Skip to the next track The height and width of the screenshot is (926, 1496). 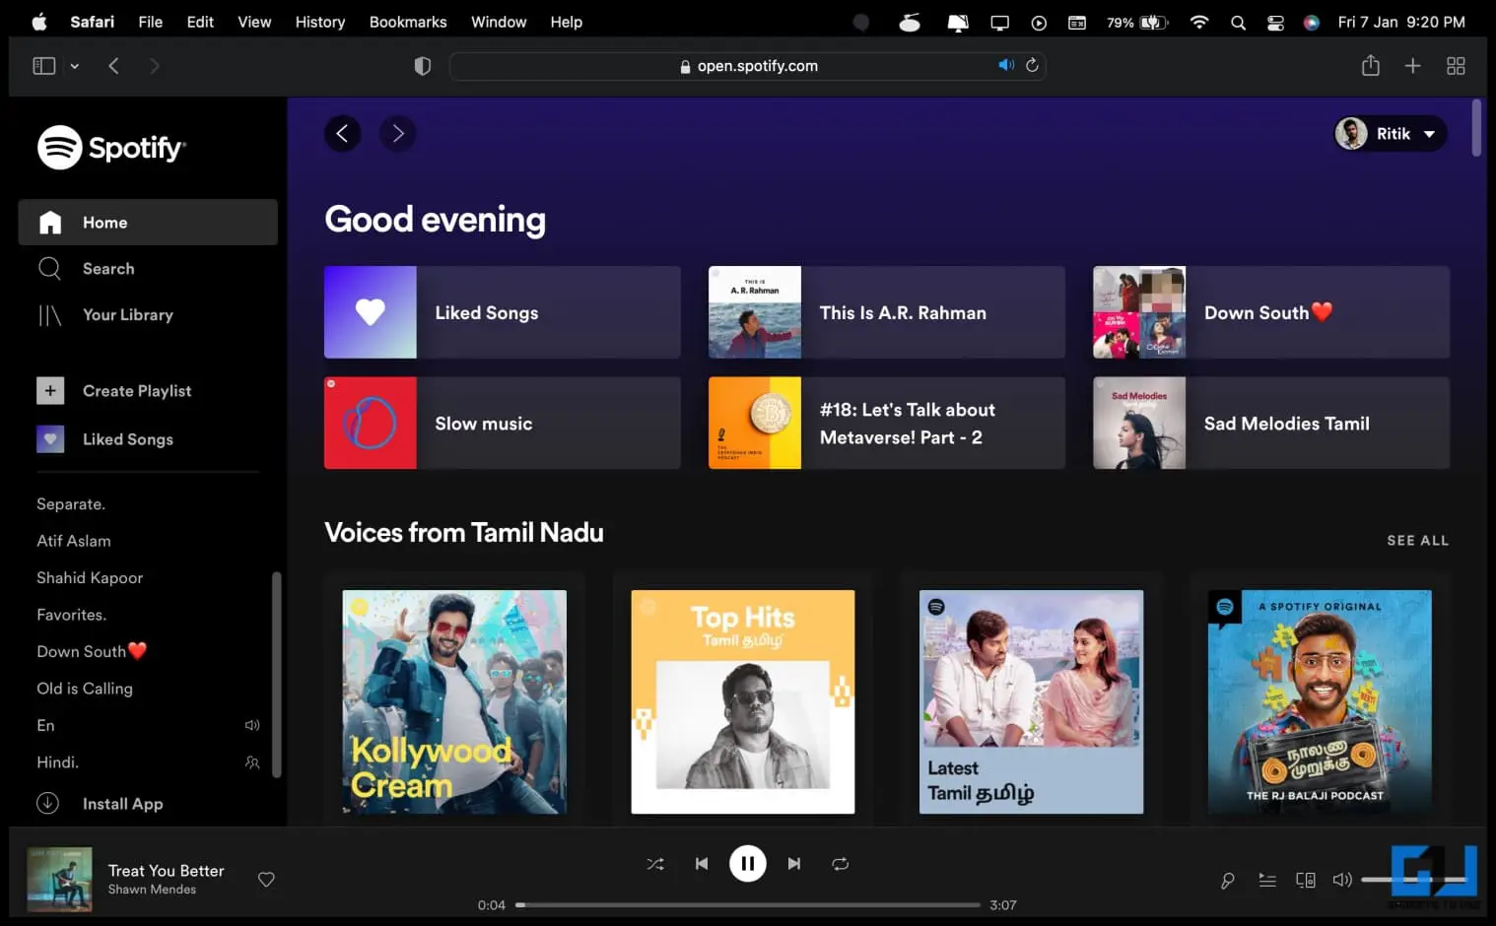(794, 864)
